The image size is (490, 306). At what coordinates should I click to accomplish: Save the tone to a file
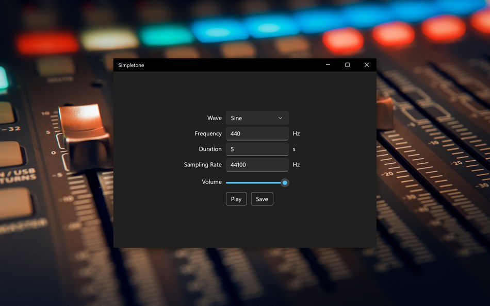click(x=262, y=199)
